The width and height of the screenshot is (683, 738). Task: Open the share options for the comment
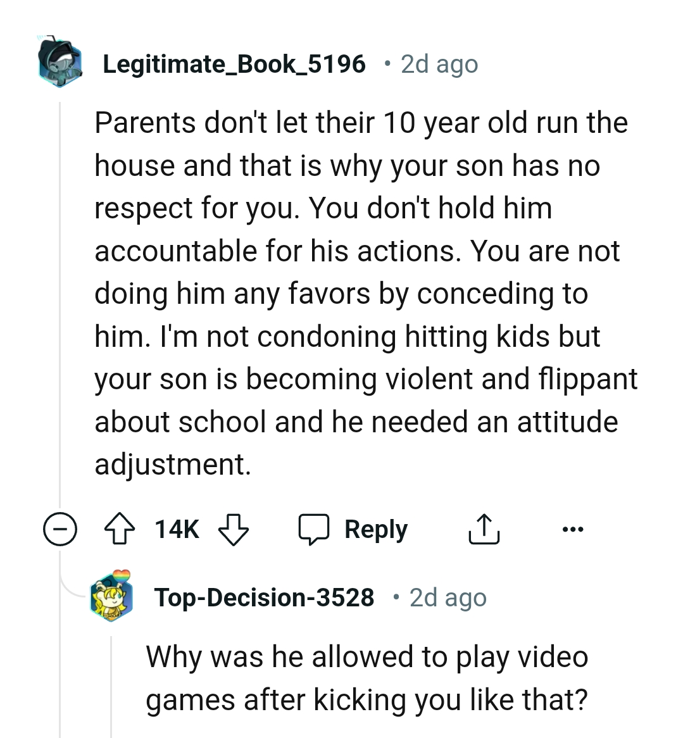pos(484,529)
